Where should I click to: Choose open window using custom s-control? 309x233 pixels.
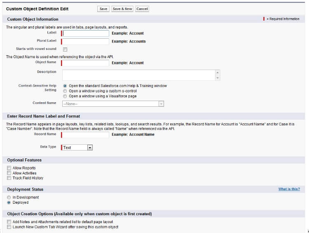(65, 91)
